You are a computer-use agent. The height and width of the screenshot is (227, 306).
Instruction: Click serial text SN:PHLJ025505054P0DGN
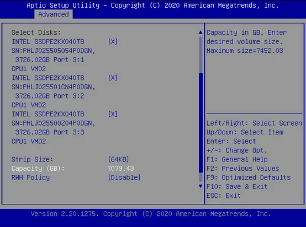click(x=53, y=51)
